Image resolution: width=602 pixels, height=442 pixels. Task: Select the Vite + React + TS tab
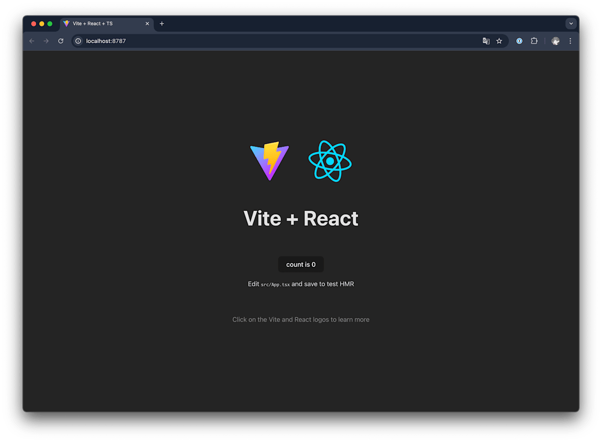point(107,24)
